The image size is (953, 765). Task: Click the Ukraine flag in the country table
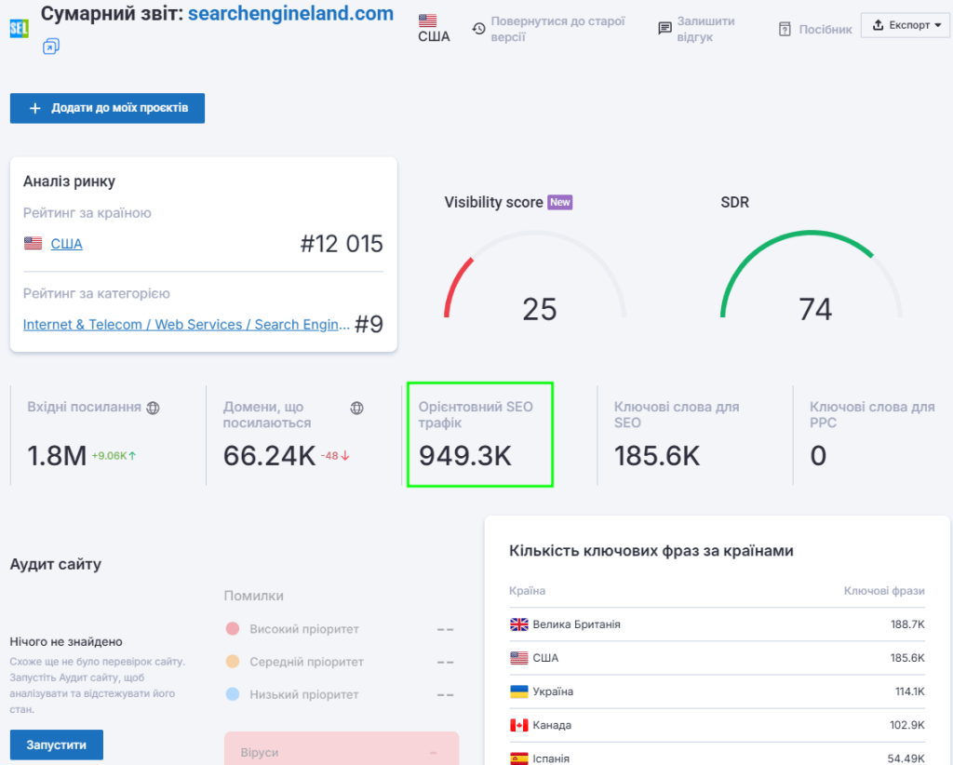click(x=518, y=691)
